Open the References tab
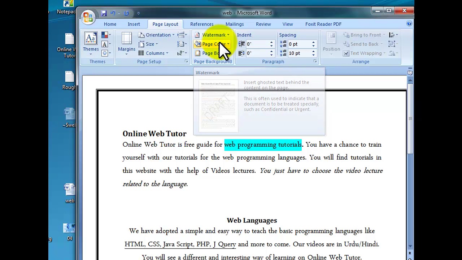The width and height of the screenshot is (462, 260). point(202,24)
